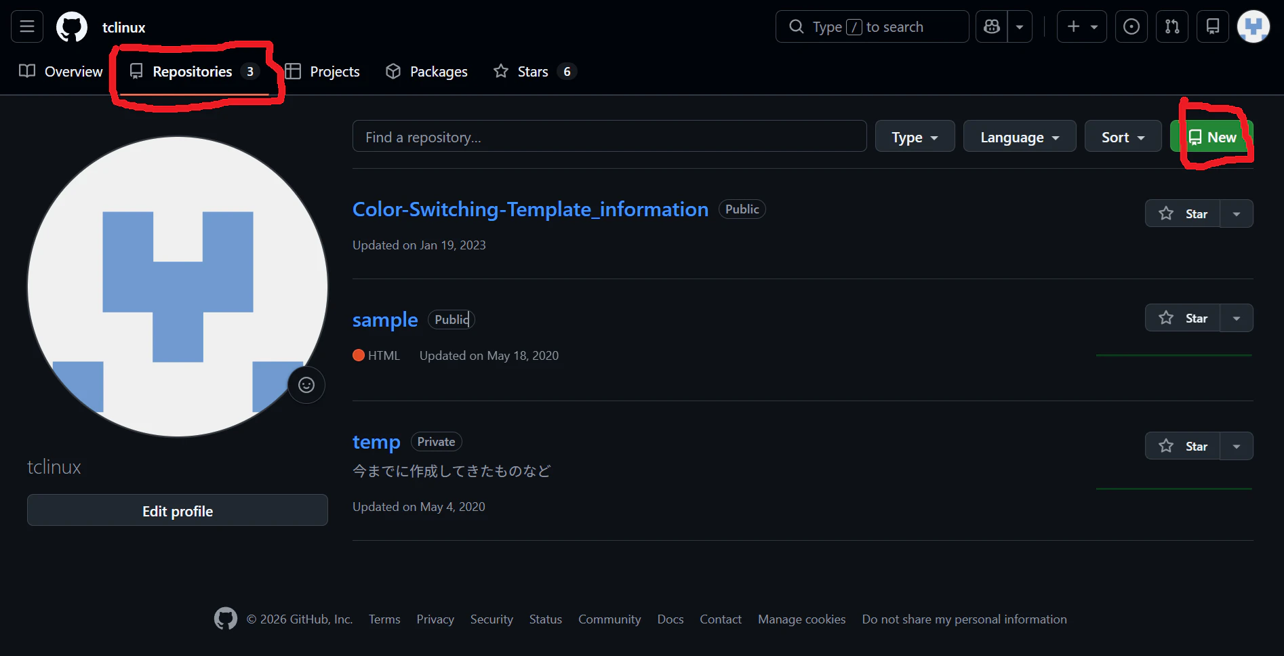The image size is (1284, 656).
Task: Expand star lists dropdown for temp repository
Action: [x=1237, y=446]
